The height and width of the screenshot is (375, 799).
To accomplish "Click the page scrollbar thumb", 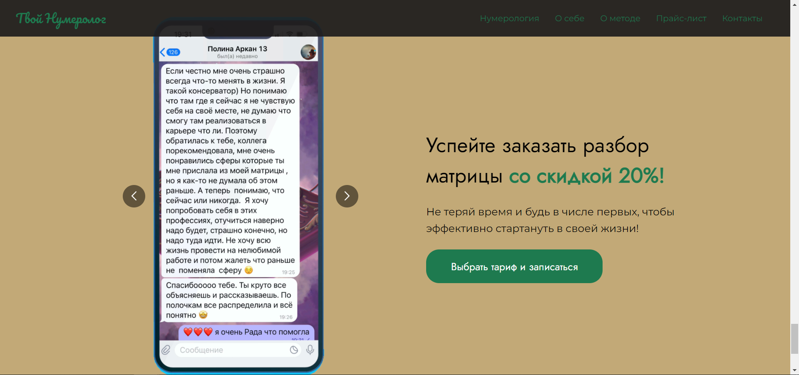I will [x=794, y=339].
